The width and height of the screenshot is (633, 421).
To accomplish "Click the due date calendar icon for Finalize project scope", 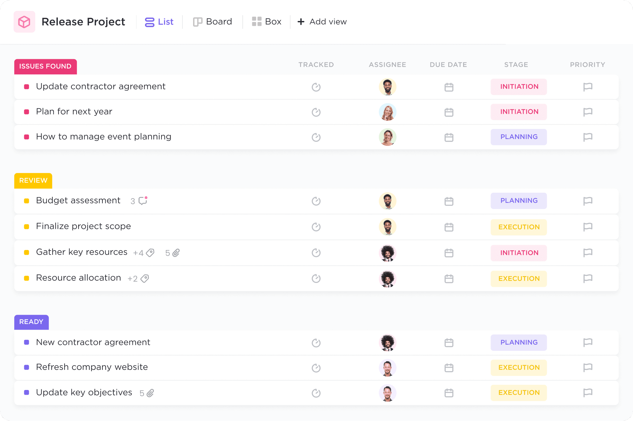I will coord(448,227).
